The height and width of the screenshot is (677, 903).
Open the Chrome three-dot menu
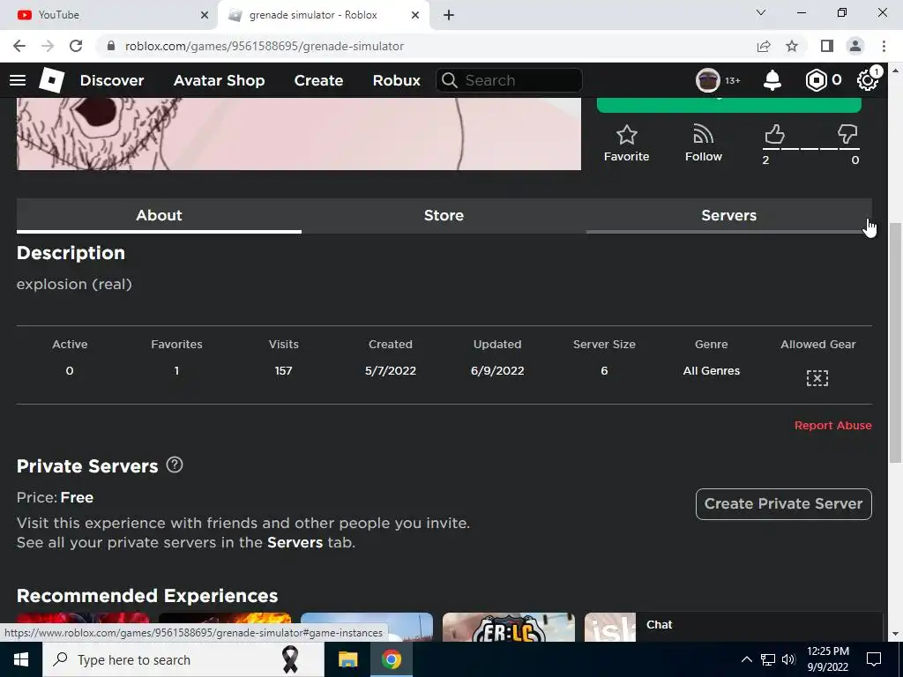click(x=884, y=46)
